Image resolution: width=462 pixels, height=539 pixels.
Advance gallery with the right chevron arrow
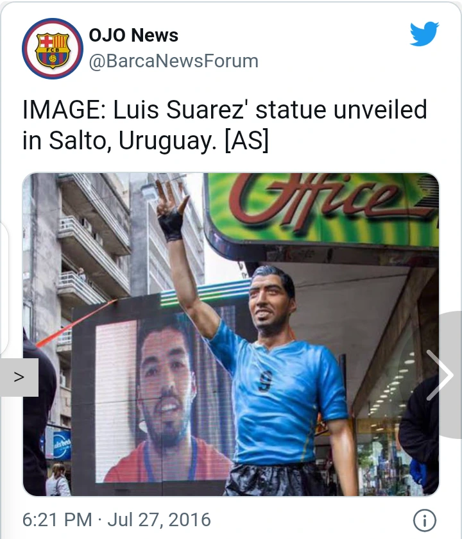440,375
